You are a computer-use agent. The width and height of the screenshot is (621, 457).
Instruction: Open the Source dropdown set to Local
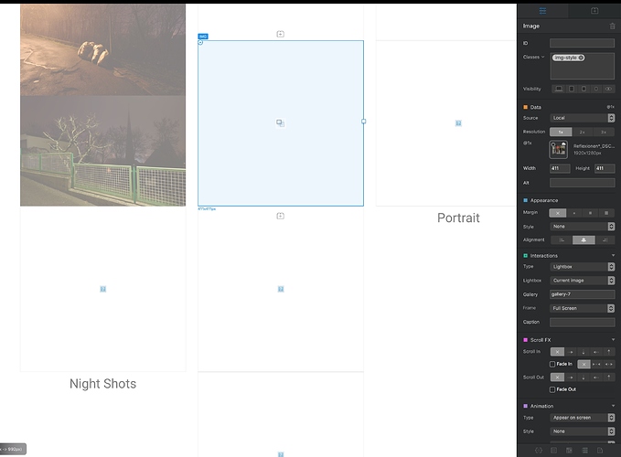(x=582, y=118)
